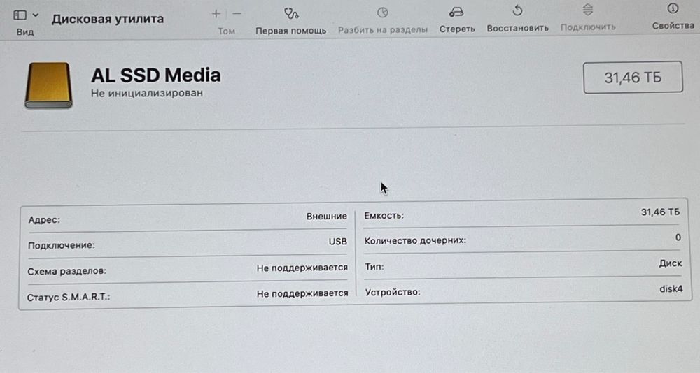This screenshot has width=700, height=373.
Task: Click the 'Схема разделов:' label
Action: pos(66,271)
